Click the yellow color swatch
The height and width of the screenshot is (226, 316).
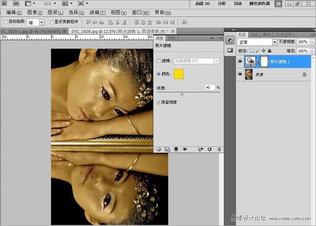pyautogui.click(x=178, y=74)
